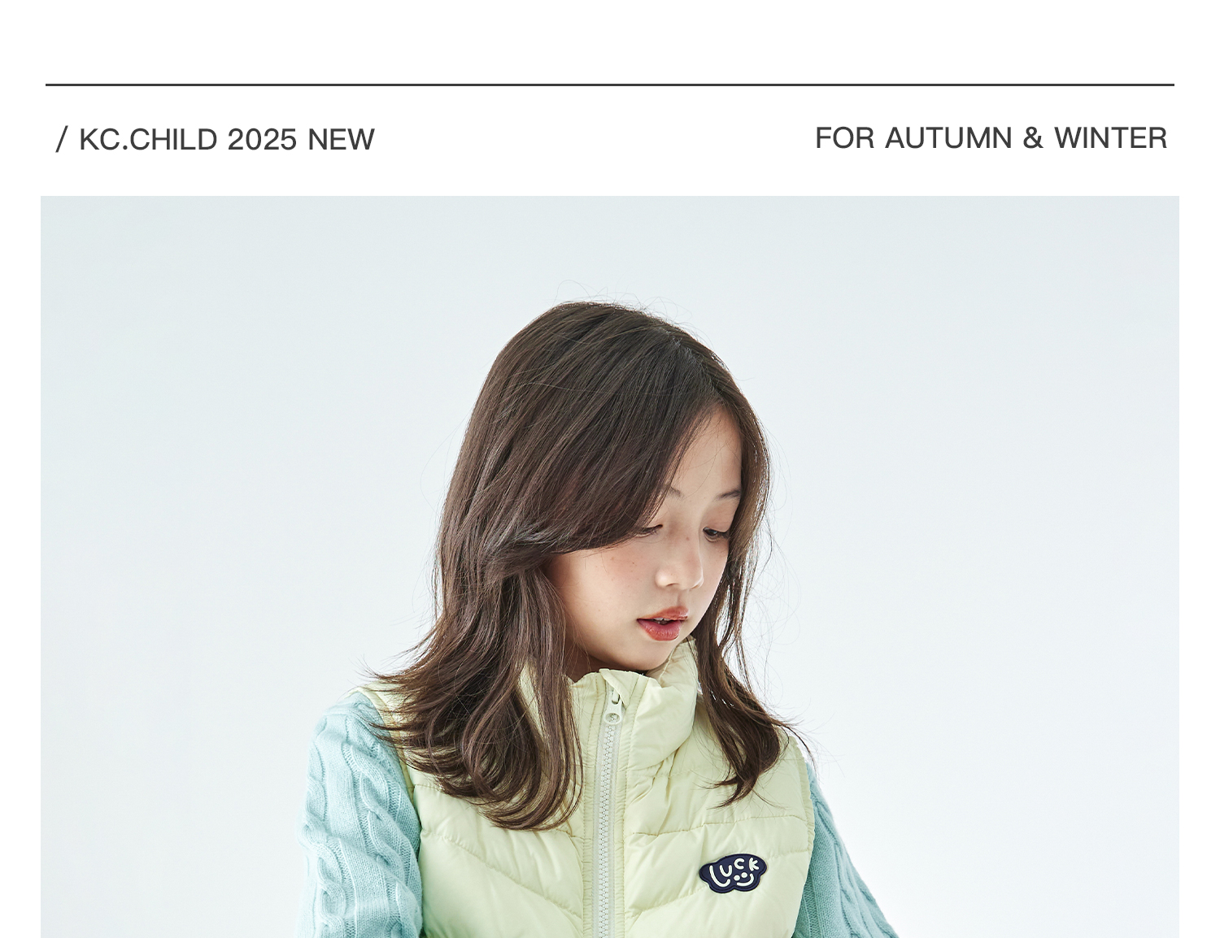Image resolution: width=1220 pixels, height=938 pixels.
Task: Click the zipper pull on the vest
Action: [611, 710]
